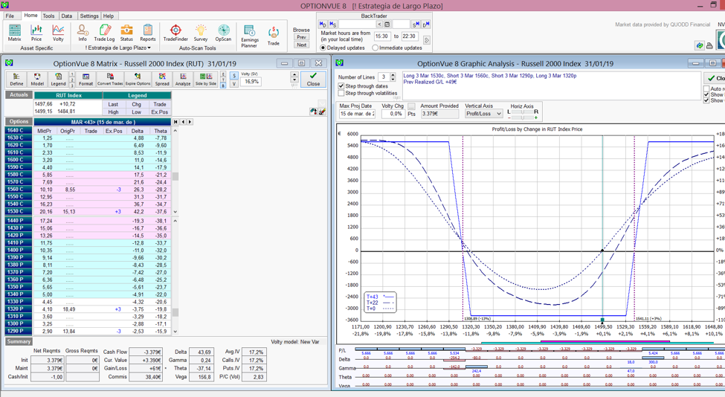
Task: Show previous expiration month with left arrow
Action: pos(183,121)
